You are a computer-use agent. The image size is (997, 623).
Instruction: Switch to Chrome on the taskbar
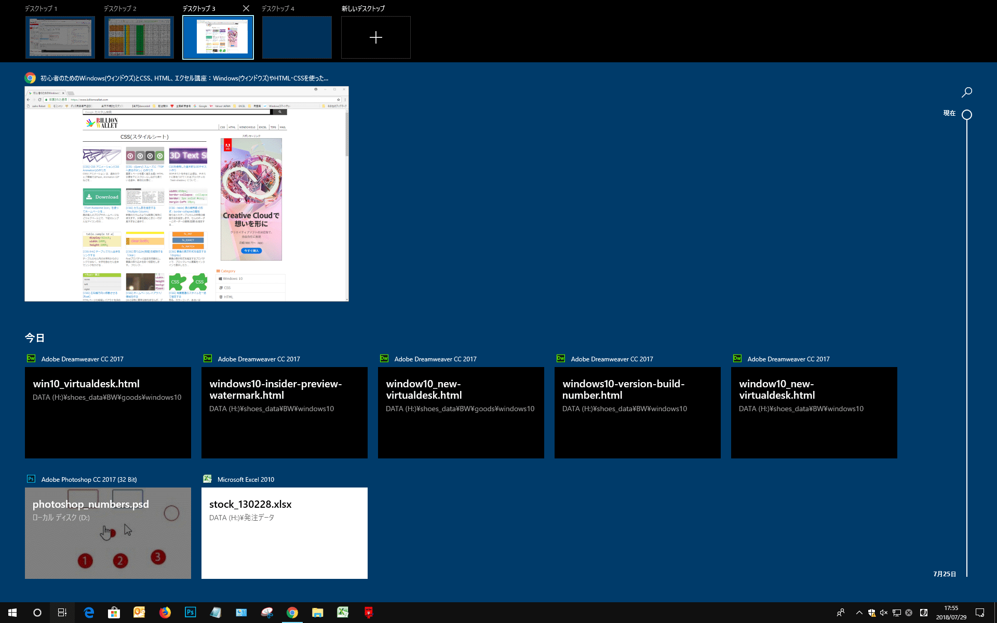click(292, 613)
